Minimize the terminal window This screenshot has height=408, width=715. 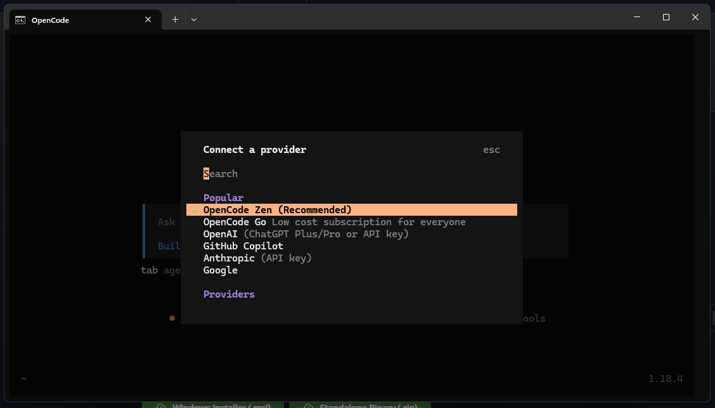pos(637,17)
